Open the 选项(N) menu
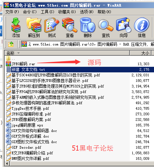Viewport: 154px width, 167px height. pos(87,12)
